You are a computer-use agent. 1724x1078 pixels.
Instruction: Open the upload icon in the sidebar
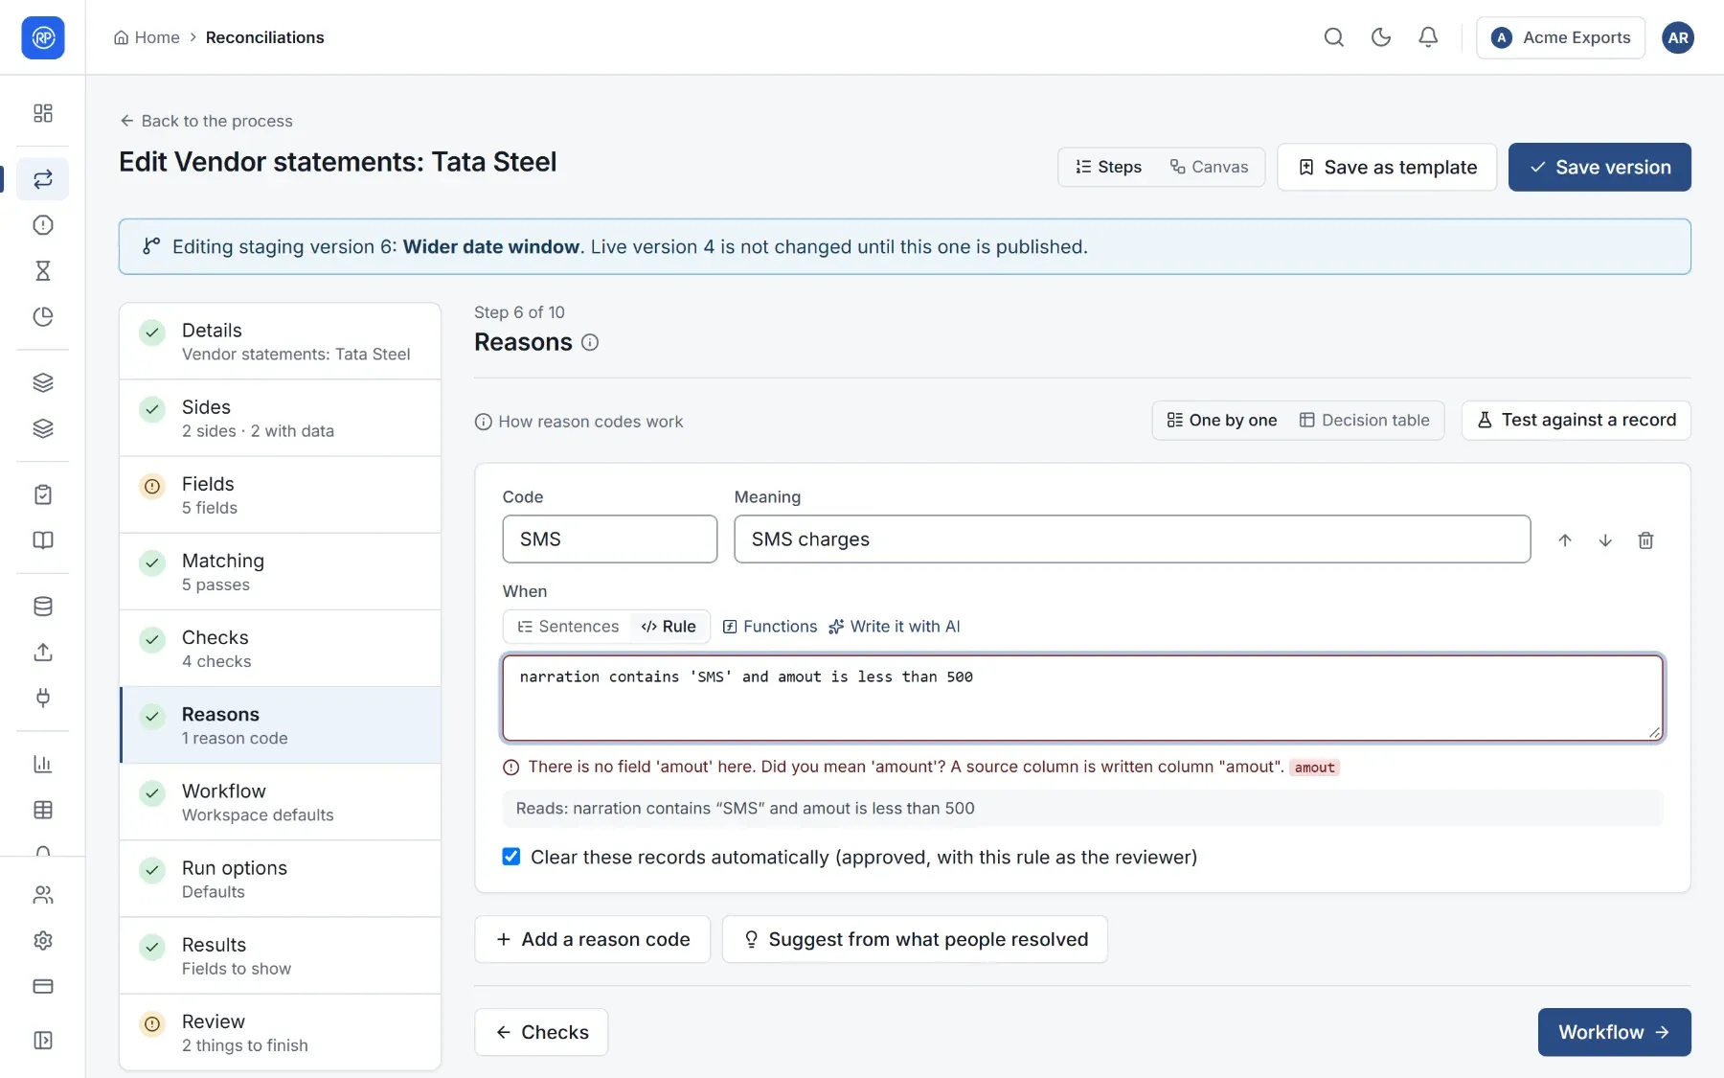point(43,653)
